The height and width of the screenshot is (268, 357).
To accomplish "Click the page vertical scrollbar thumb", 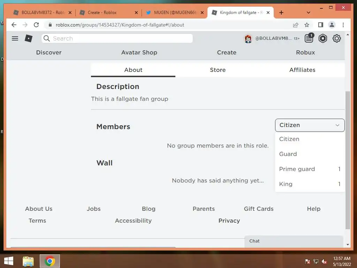I will click(348, 160).
